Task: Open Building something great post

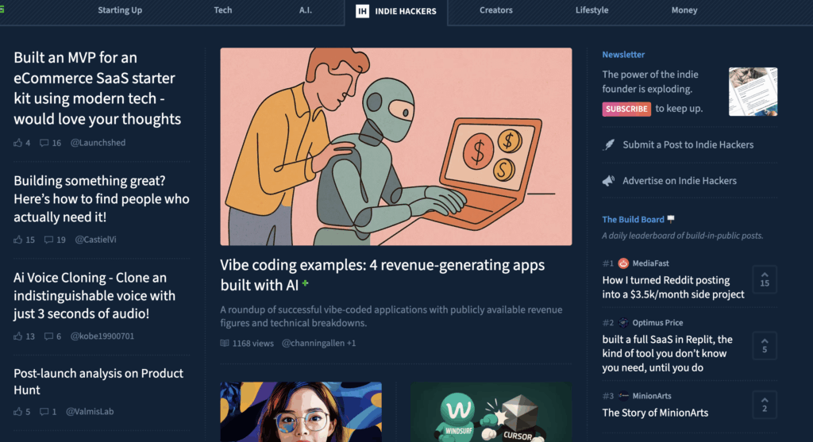Action: click(x=102, y=199)
